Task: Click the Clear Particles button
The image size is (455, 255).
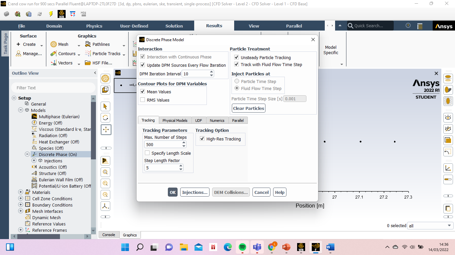Action: (x=248, y=108)
